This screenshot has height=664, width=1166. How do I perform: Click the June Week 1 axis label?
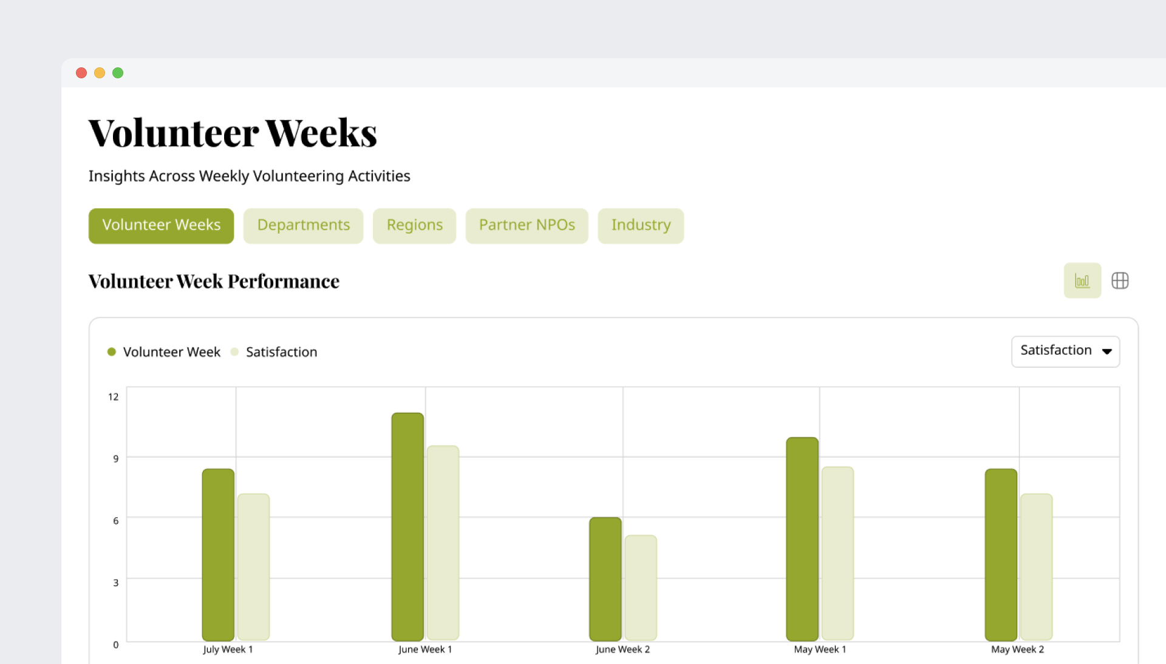[x=424, y=649]
